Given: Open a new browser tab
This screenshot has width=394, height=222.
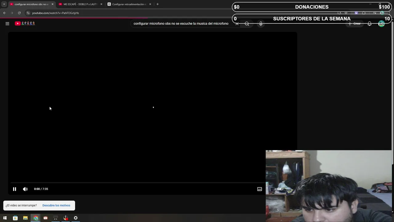Looking at the screenshot, I should (x=158, y=4).
